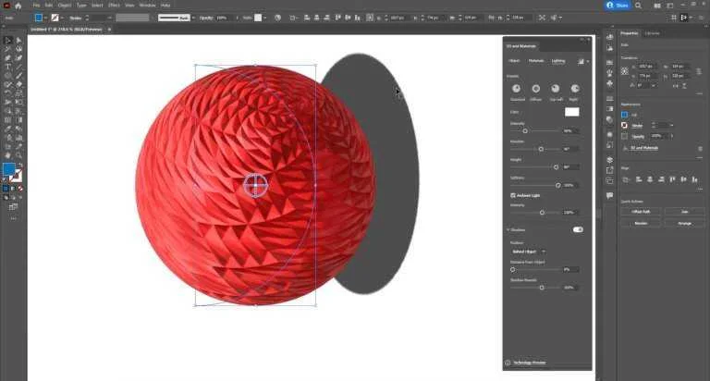
Task: Open the Object menu
Action: point(65,6)
